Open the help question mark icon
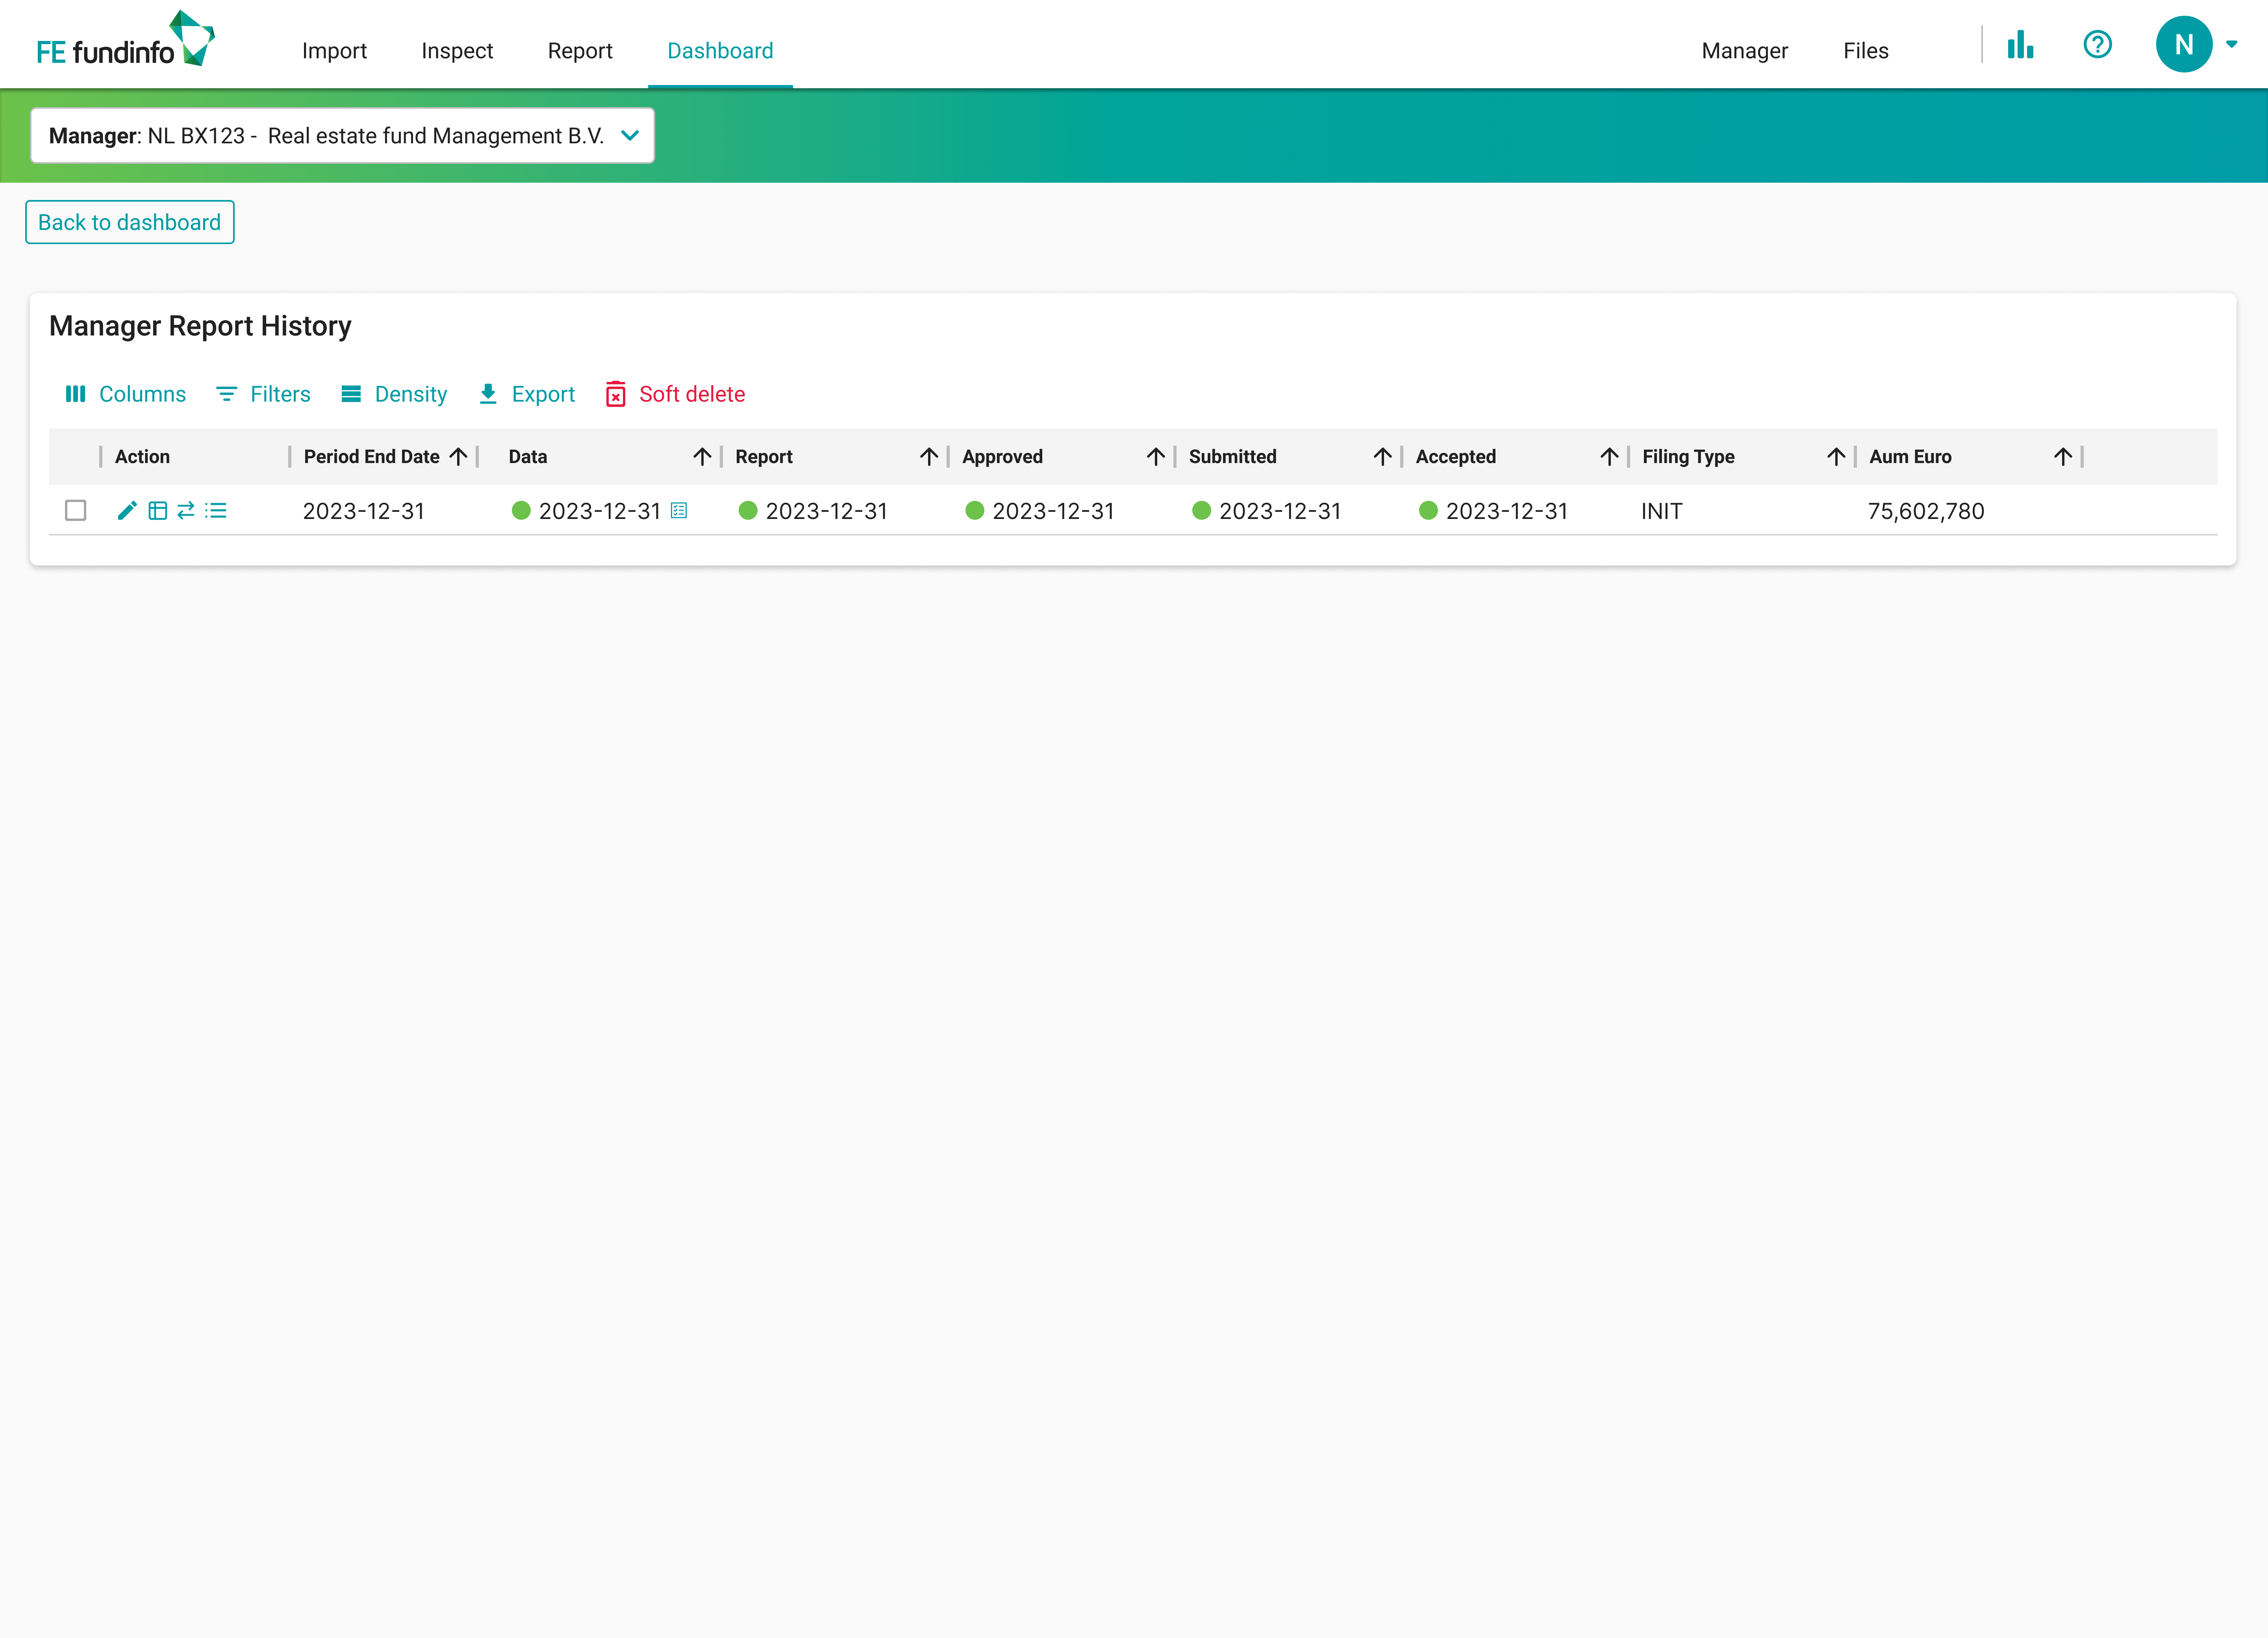This screenshot has width=2268, height=1638. click(x=2097, y=44)
